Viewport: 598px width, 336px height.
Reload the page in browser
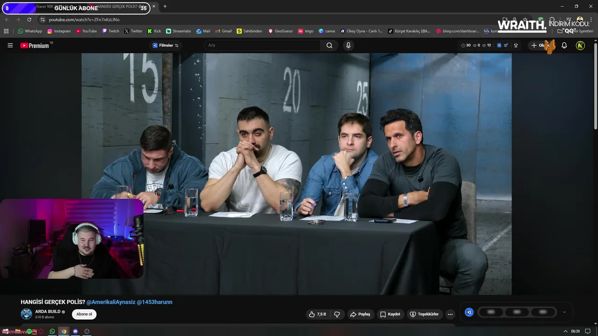[29, 20]
